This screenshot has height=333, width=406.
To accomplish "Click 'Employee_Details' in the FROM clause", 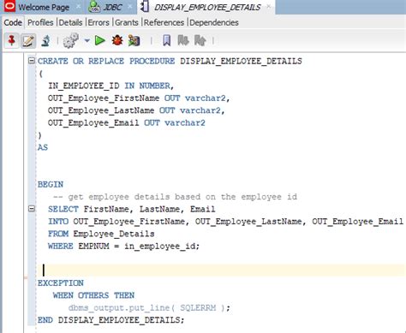I will pyautogui.click(x=114, y=234).
